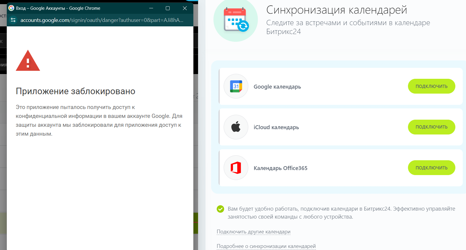Click the 'Вход – Google Аккаунты' window title
The image size is (466, 250).
pyautogui.click(x=58, y=8)
